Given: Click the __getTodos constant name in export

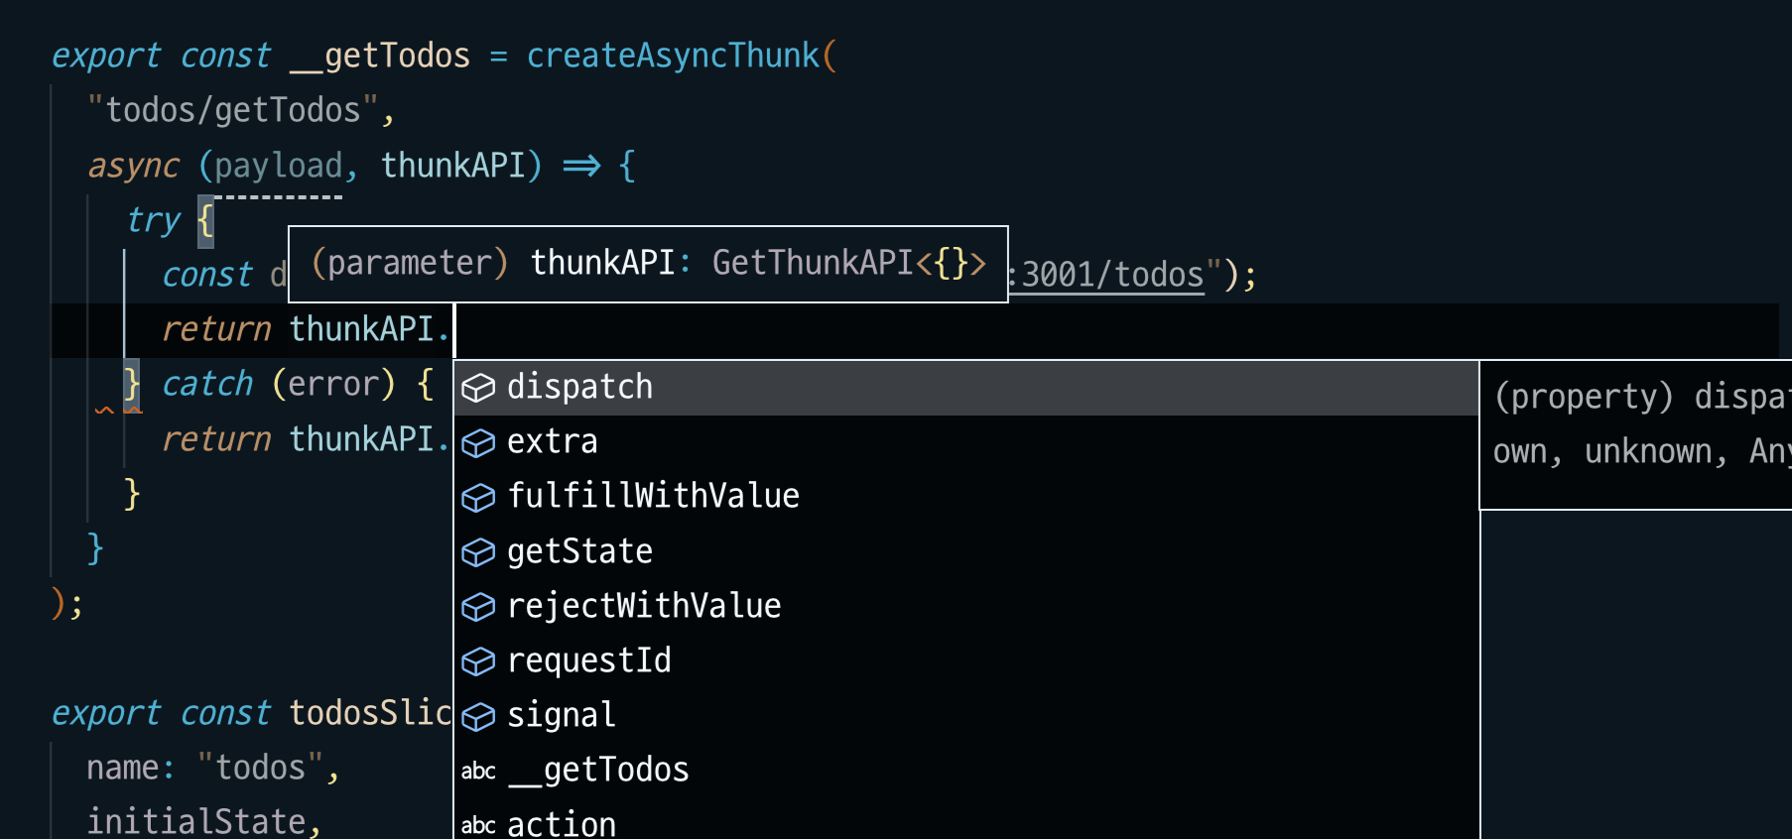Looking at the screenshot, I should 380,57.
